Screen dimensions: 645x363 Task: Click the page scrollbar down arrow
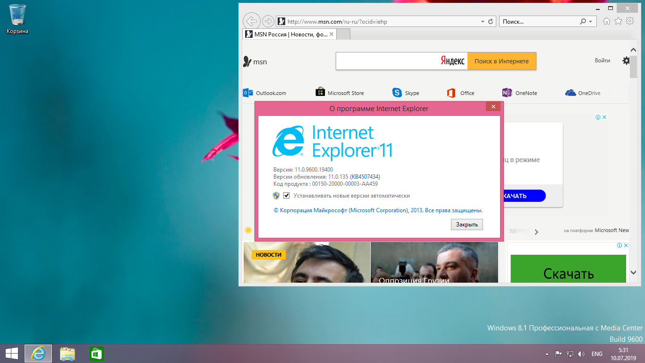coord(634,273)
